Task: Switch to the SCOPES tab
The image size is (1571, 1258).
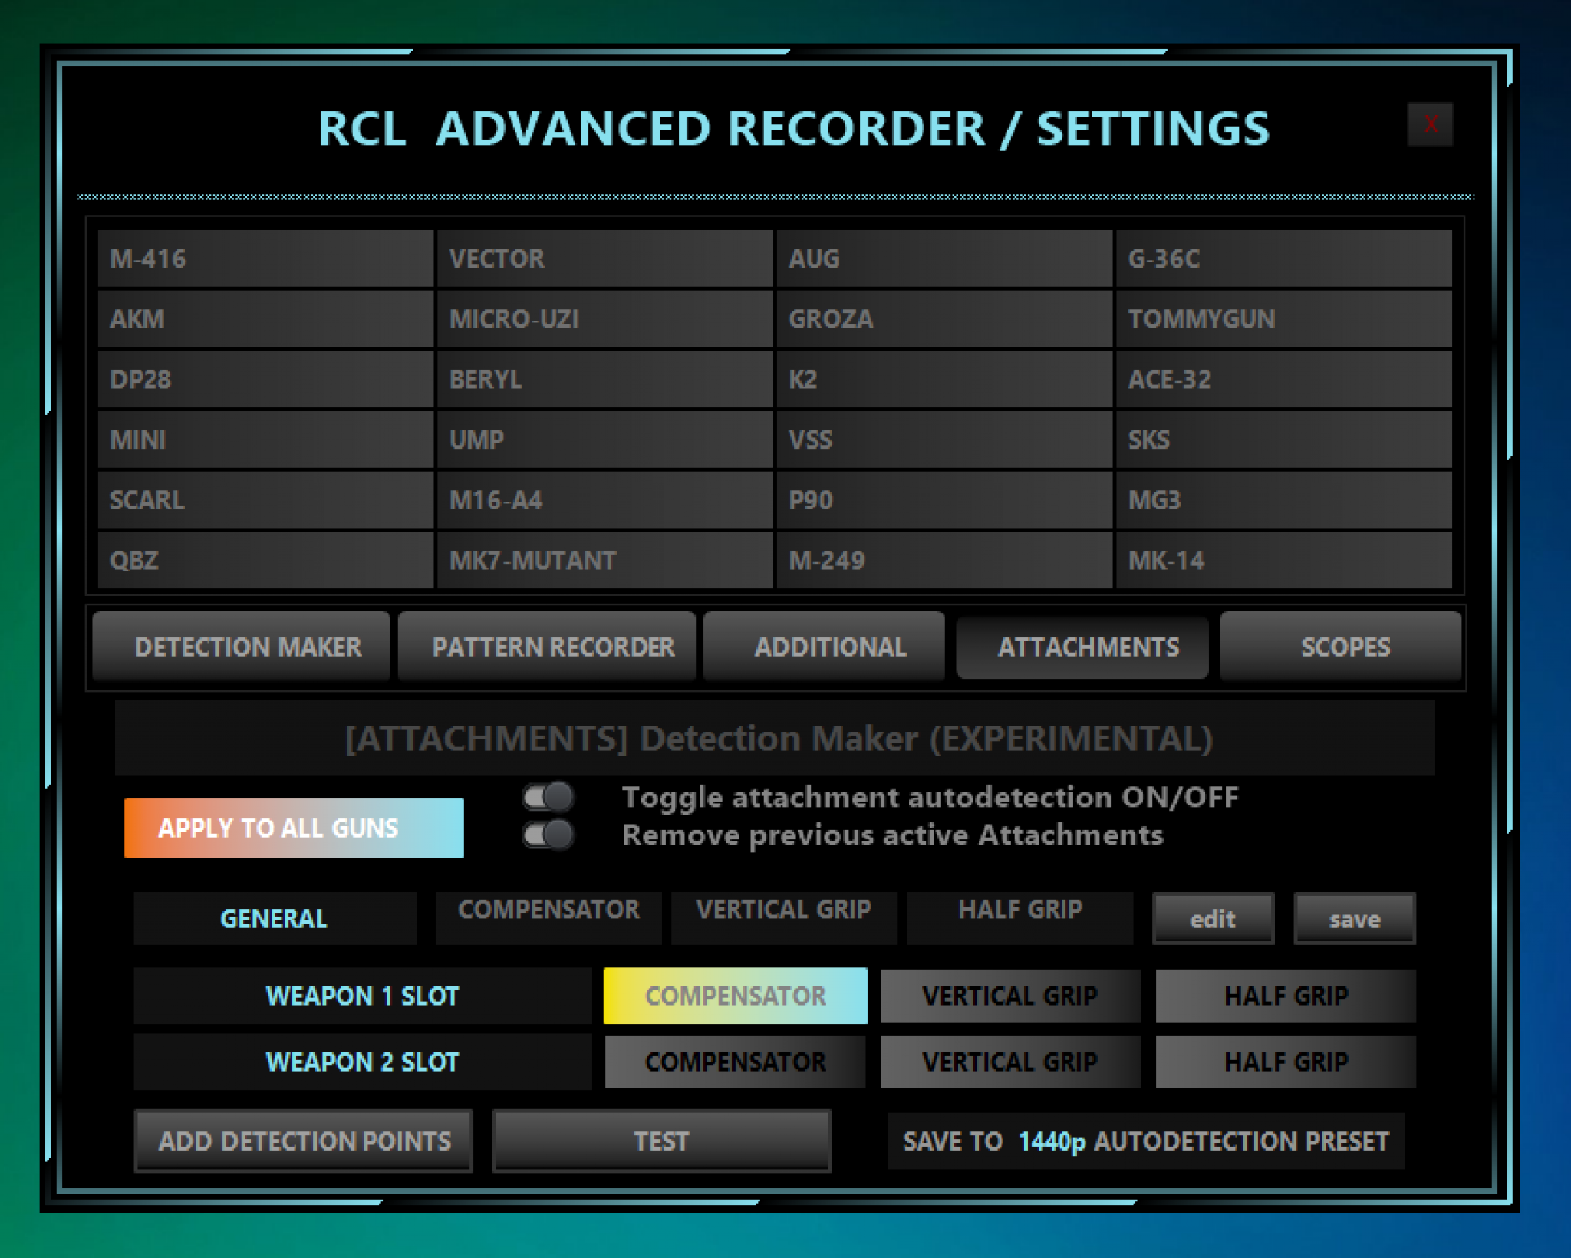Action: (x=1344, y=647)
